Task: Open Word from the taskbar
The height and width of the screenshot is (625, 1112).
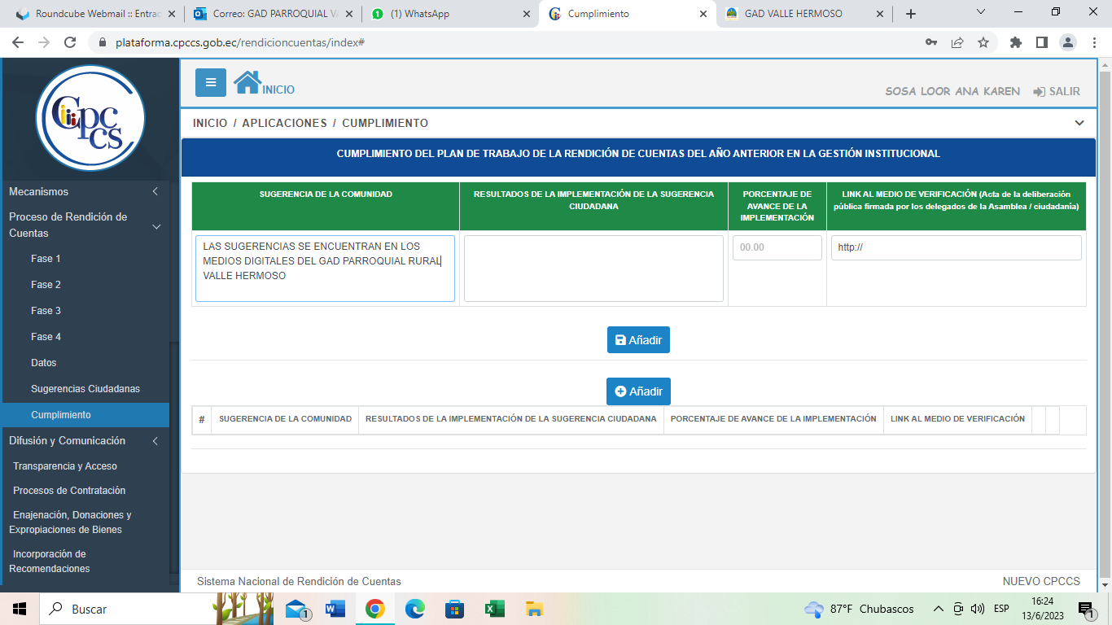Action: pyautogui.click(x=335, y=609)
